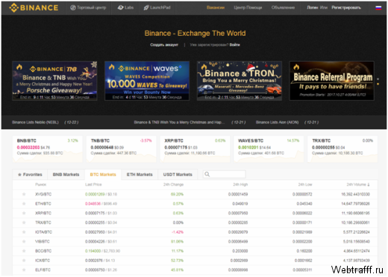Open the BNB/BTC ticker card
The image size is (388, 277).
click(x=48, y=149)
